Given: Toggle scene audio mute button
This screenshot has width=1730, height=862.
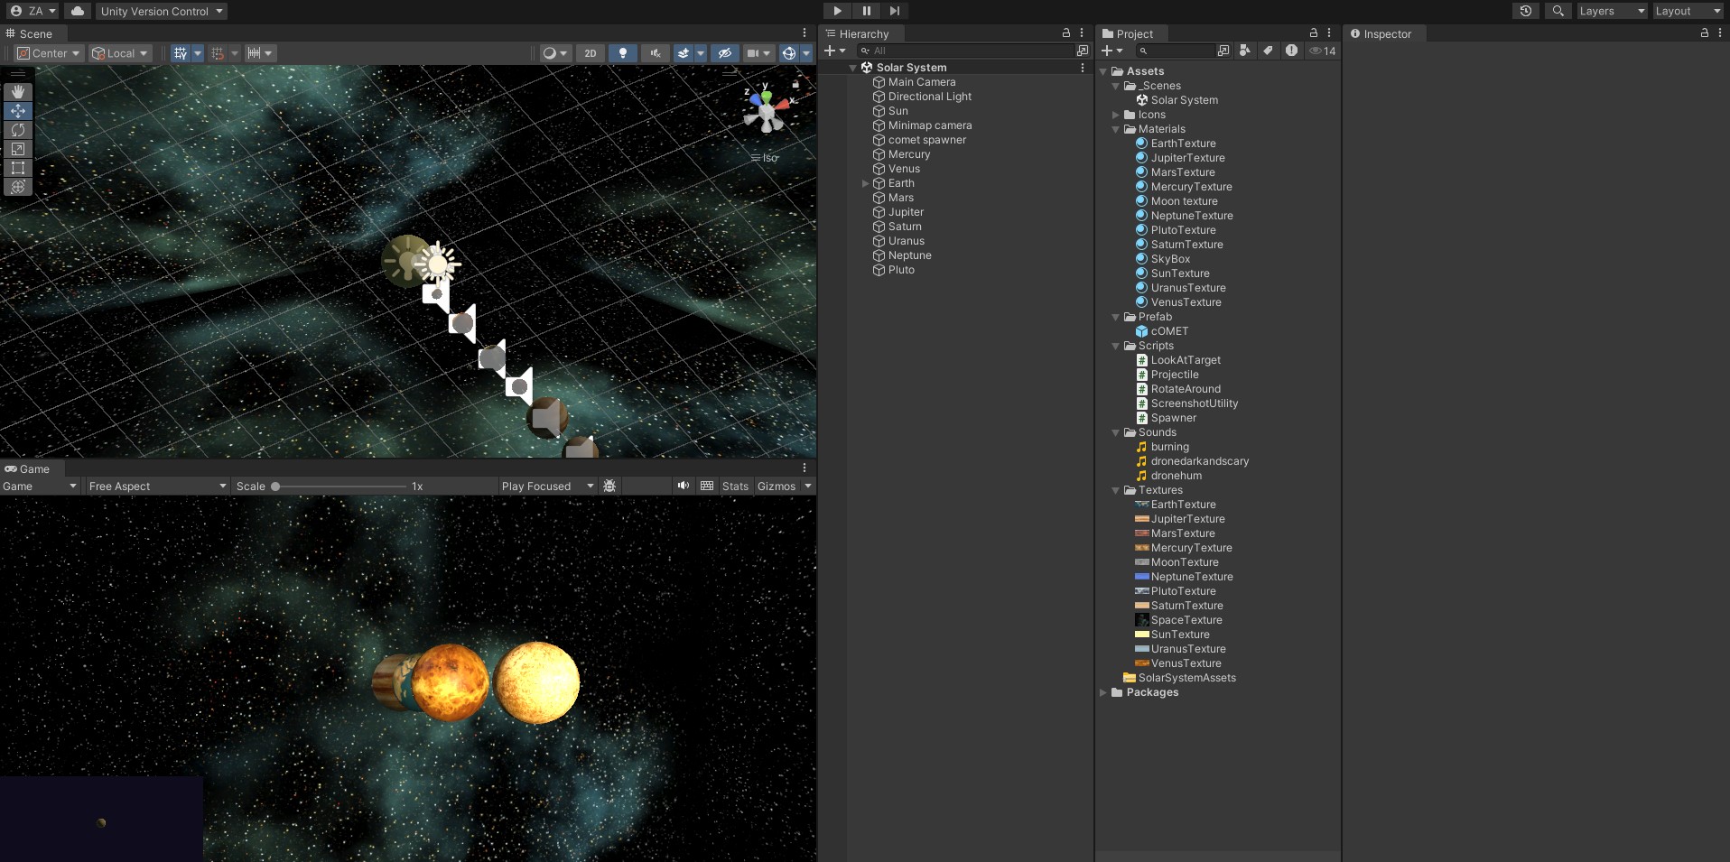Looking at the screenshot, I should [655, 53].
